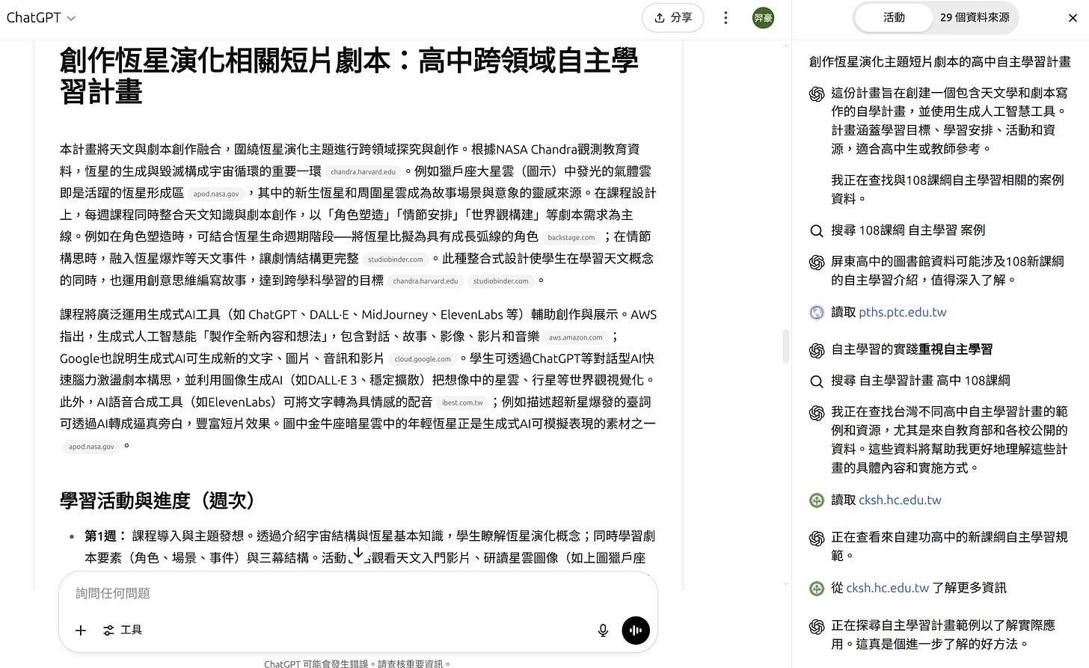
Task: Open the second chandra.harvard.edu citation near 跨學科學習的目標
Action: 425,281
